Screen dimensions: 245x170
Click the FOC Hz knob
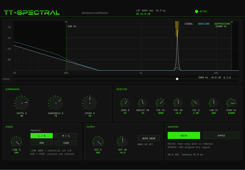(x=161, y=103)
